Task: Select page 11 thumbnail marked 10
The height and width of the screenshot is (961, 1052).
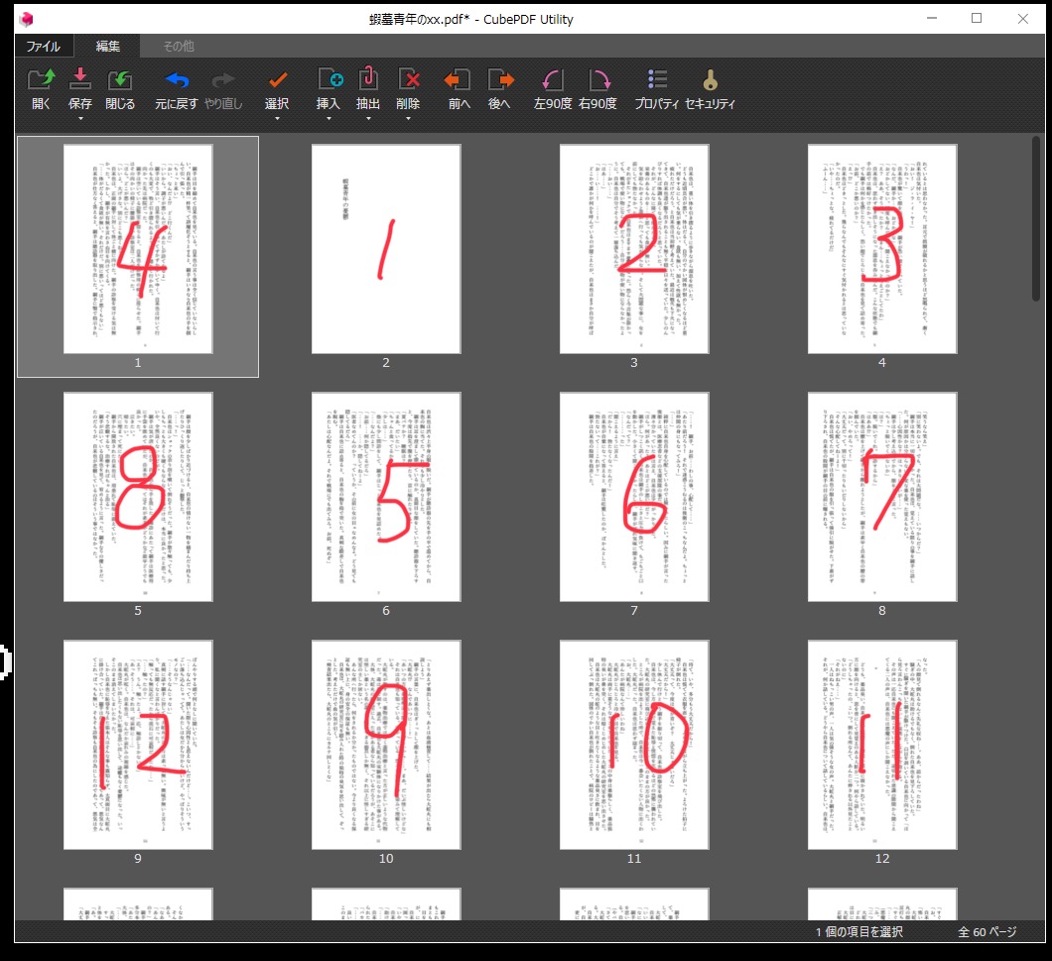Action: click(x=634, y=745)
